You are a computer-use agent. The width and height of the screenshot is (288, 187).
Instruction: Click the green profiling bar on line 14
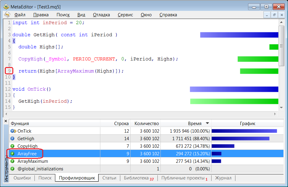pos(234,101)
